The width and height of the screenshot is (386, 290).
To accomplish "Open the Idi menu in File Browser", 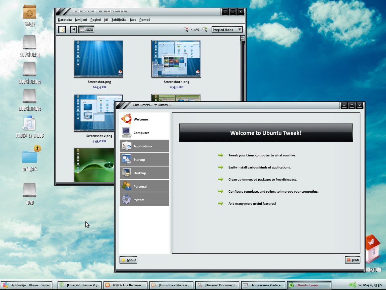I will click(106, 20).
